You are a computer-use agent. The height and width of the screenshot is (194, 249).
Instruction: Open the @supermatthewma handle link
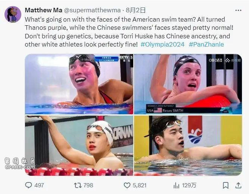point(92,10)
